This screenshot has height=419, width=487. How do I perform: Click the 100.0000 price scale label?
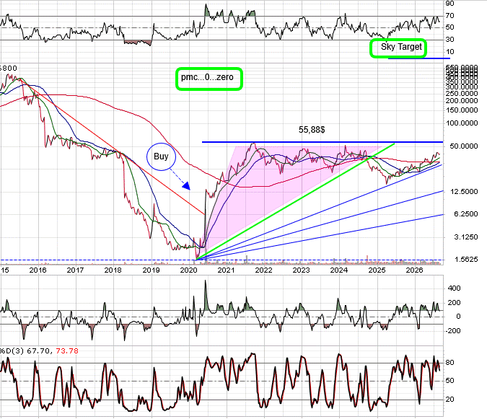tap(462, 123)
